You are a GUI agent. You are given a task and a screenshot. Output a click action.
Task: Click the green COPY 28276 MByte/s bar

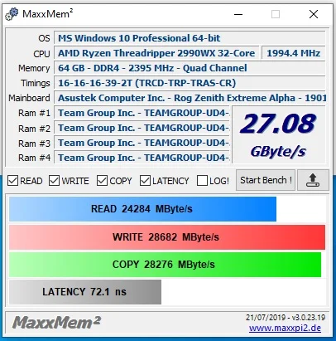coord(165,265)
